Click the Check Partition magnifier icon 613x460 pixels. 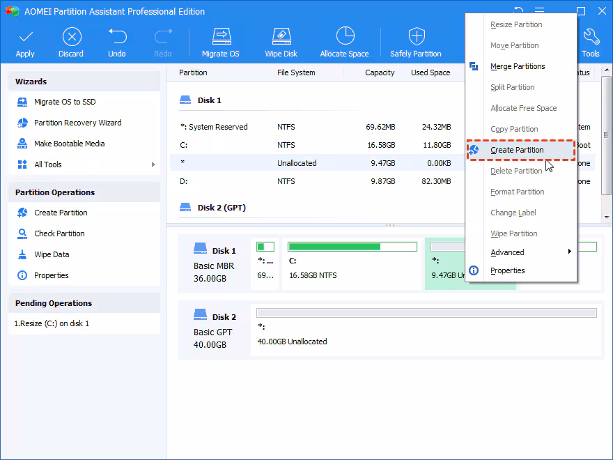click(x=22, y=233)
